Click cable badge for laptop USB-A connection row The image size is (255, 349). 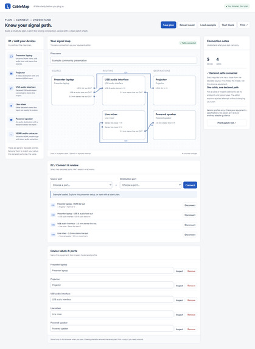pyautogui.click(x=53, y=215)
